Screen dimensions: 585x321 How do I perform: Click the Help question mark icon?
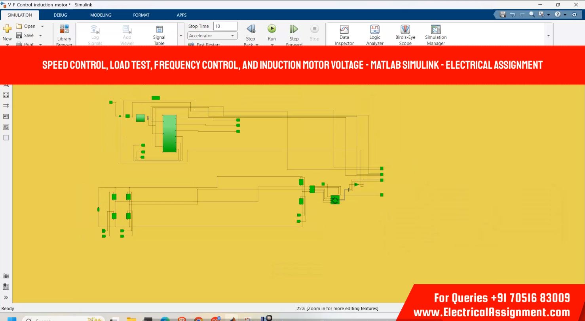point(558,14)
